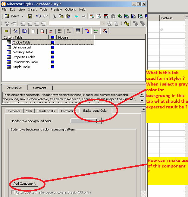Open the header row color dropdown arrow
188x197 pixels.
point(100,121)
